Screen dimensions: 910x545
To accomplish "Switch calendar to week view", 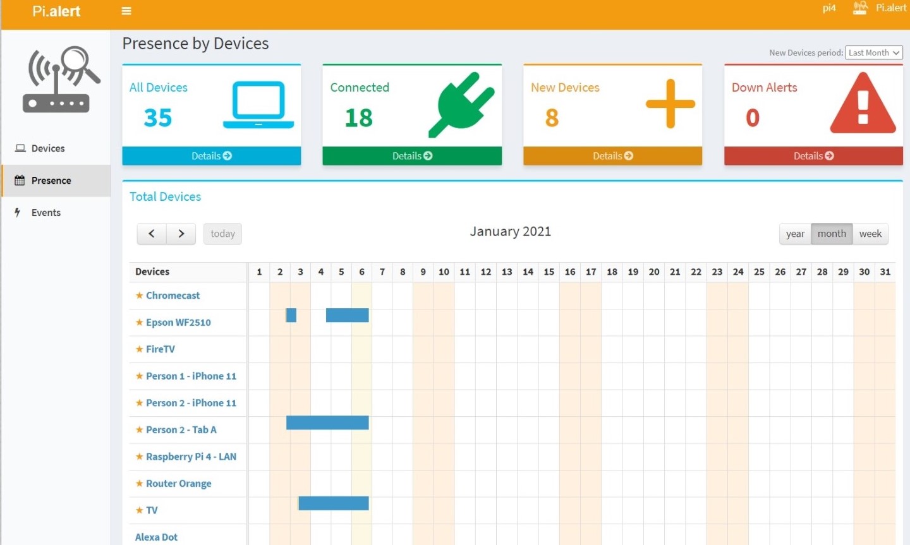I will [x=870, y=234].
